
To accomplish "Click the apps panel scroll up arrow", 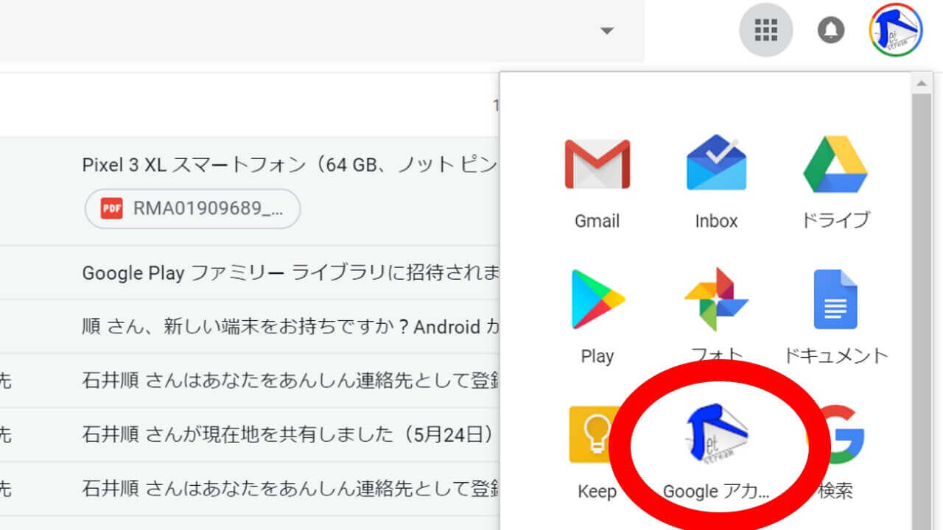I will 922,83.
